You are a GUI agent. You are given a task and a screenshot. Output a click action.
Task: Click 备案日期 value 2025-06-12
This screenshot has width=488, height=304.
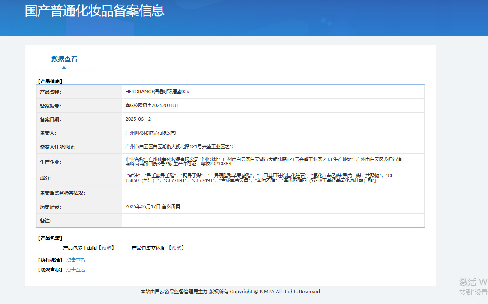[138, 119]
